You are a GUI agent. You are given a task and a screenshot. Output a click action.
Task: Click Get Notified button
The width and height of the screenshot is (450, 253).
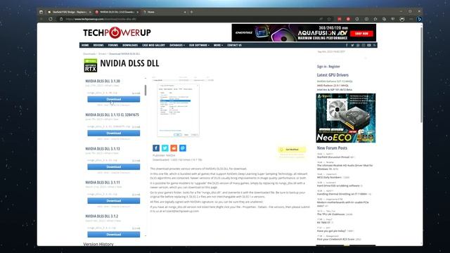click(292, 150)
